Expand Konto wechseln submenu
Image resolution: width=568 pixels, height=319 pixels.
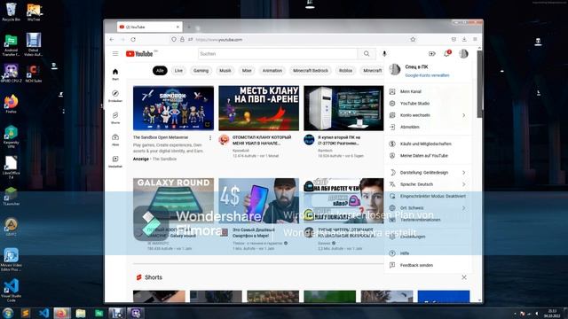pyautogui.click(x=428, y=115)
